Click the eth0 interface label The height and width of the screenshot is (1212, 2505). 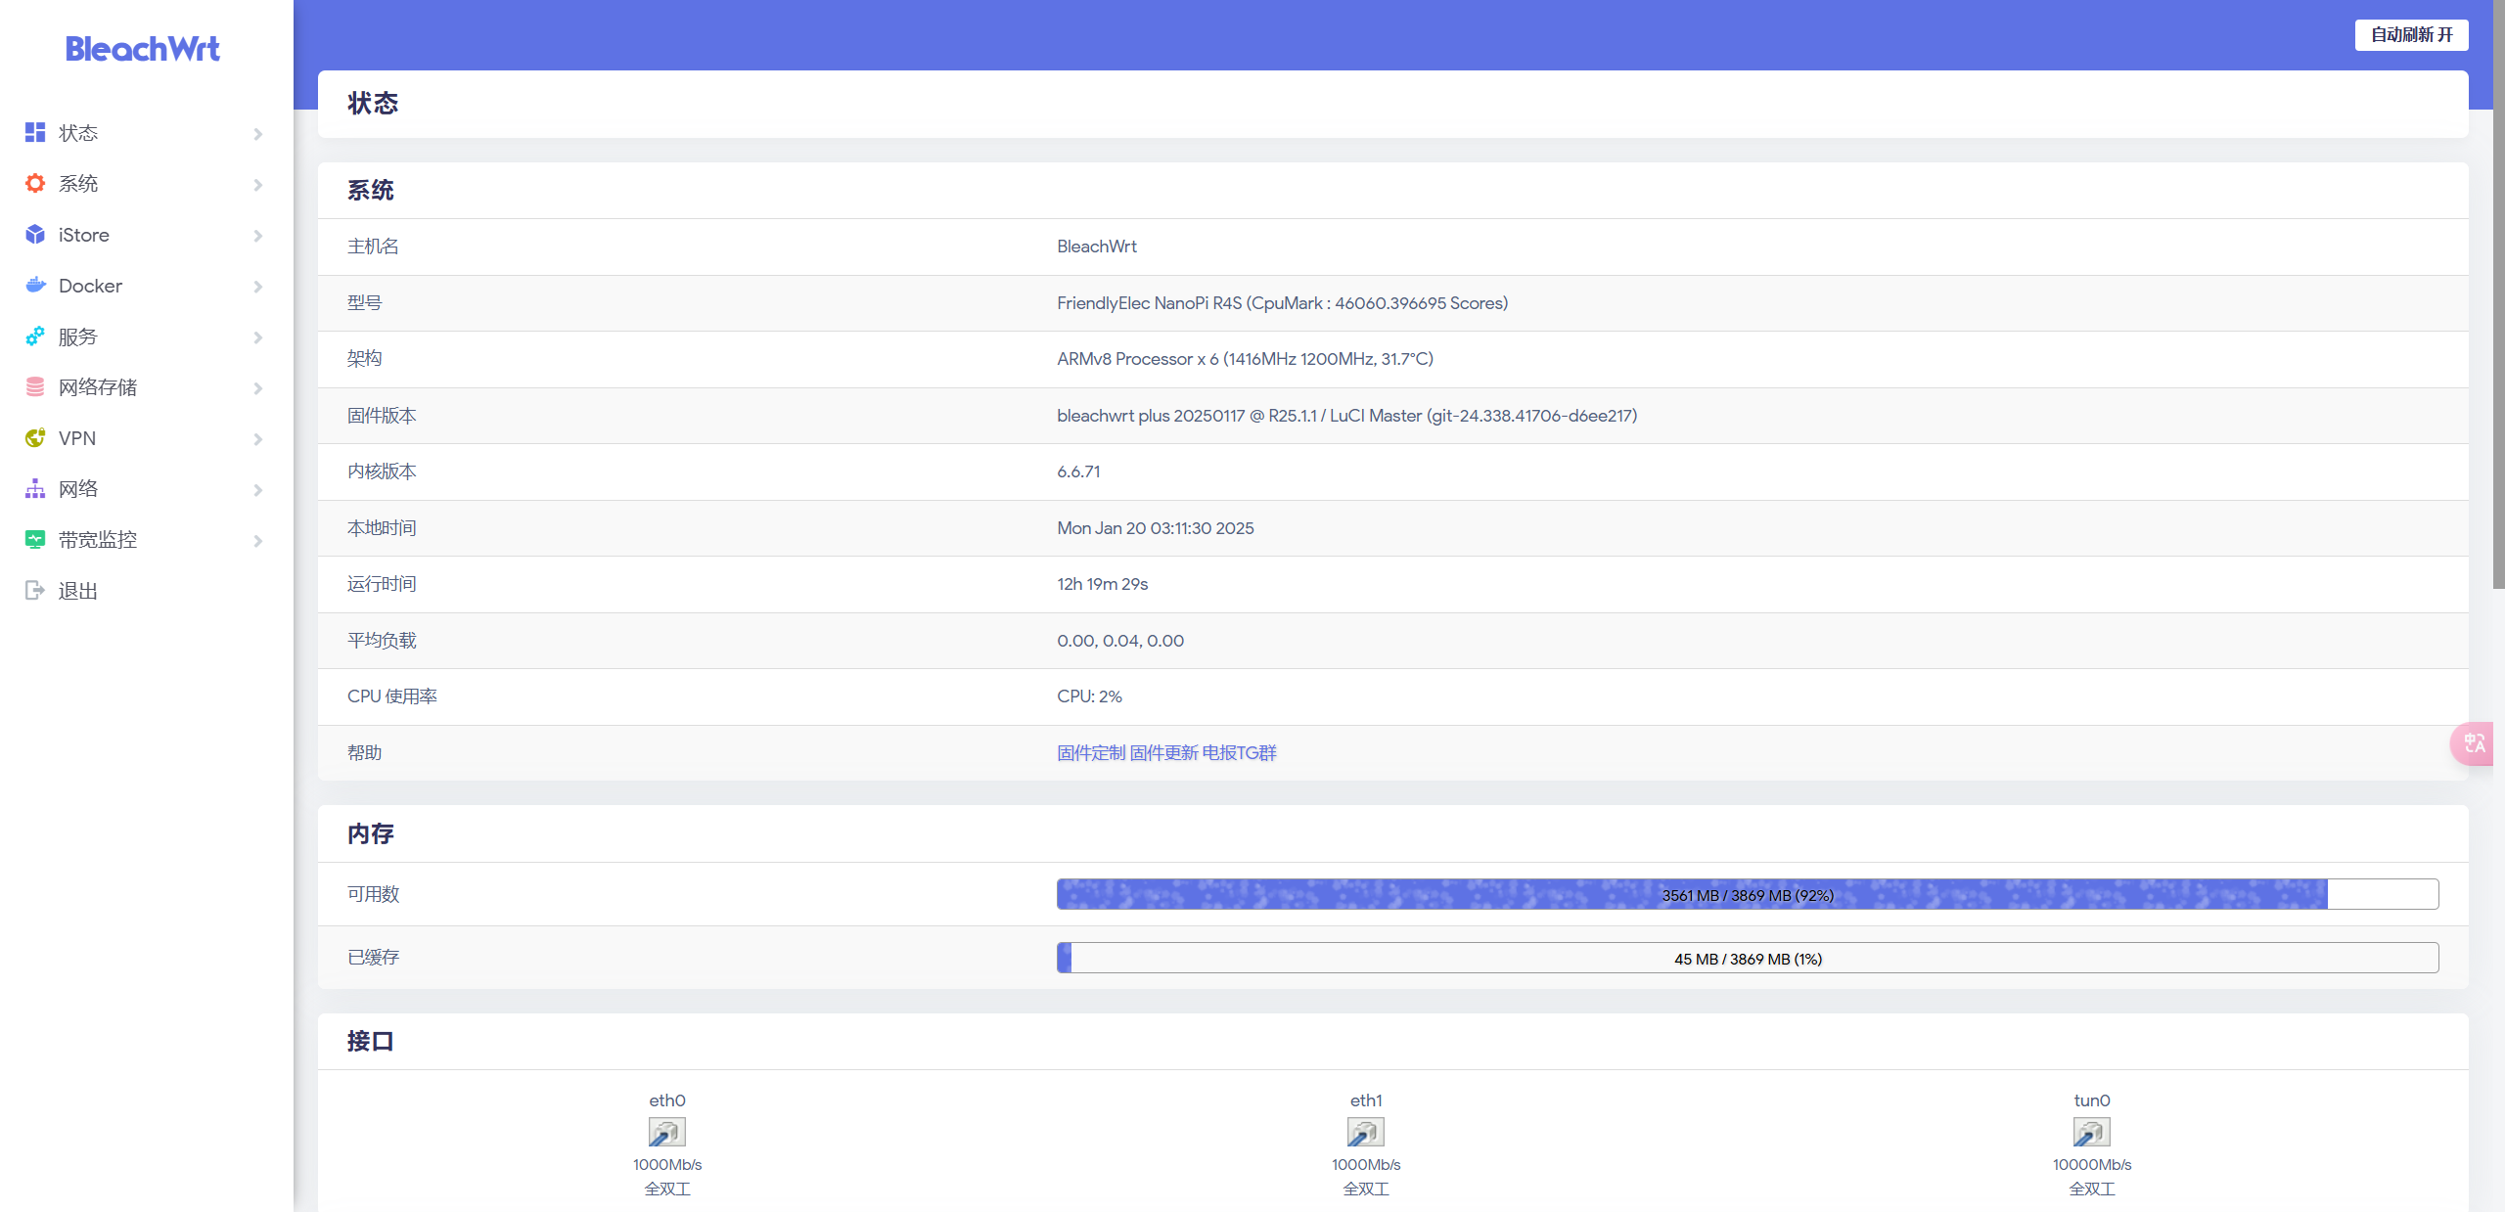tap(667, 1100)
